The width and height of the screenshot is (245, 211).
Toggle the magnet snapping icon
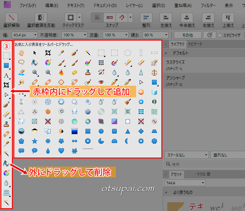point(122,17)
